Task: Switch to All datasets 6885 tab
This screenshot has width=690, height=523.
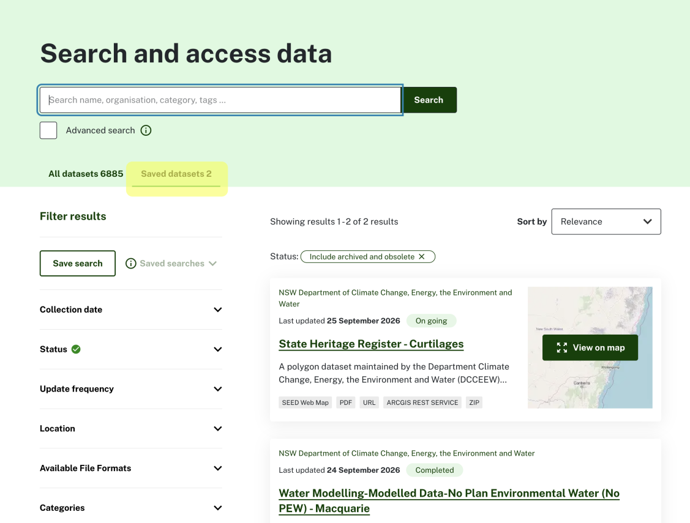Action: (86, 174)
